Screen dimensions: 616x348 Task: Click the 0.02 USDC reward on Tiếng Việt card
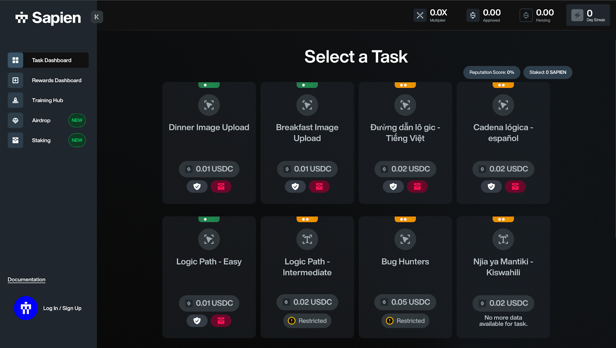pos(405,169)
